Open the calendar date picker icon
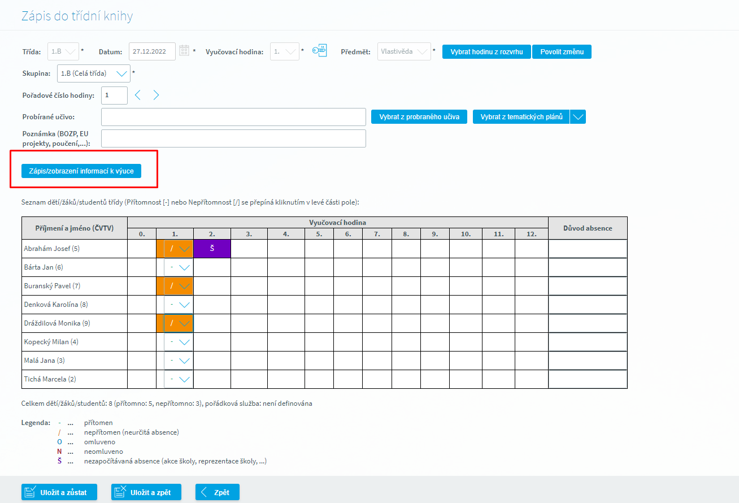The image size is (739, 503). pos(184,51)
